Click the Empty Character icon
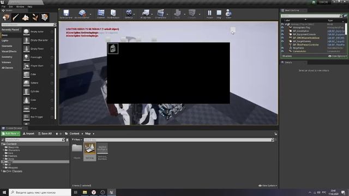Screen dimensions: 349x196 point(26,40)
